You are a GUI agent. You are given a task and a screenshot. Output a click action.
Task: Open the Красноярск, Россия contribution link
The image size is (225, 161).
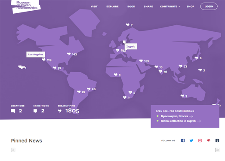point(177,116)
